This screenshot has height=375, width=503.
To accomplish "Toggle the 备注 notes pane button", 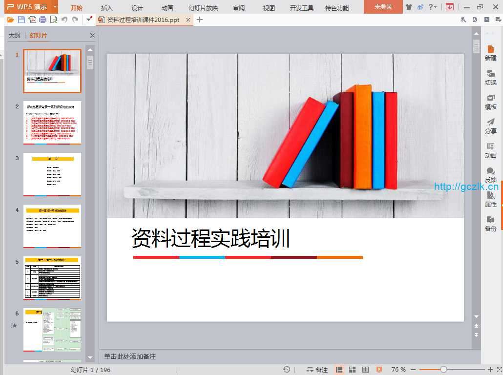I will (x=316, y=370).
